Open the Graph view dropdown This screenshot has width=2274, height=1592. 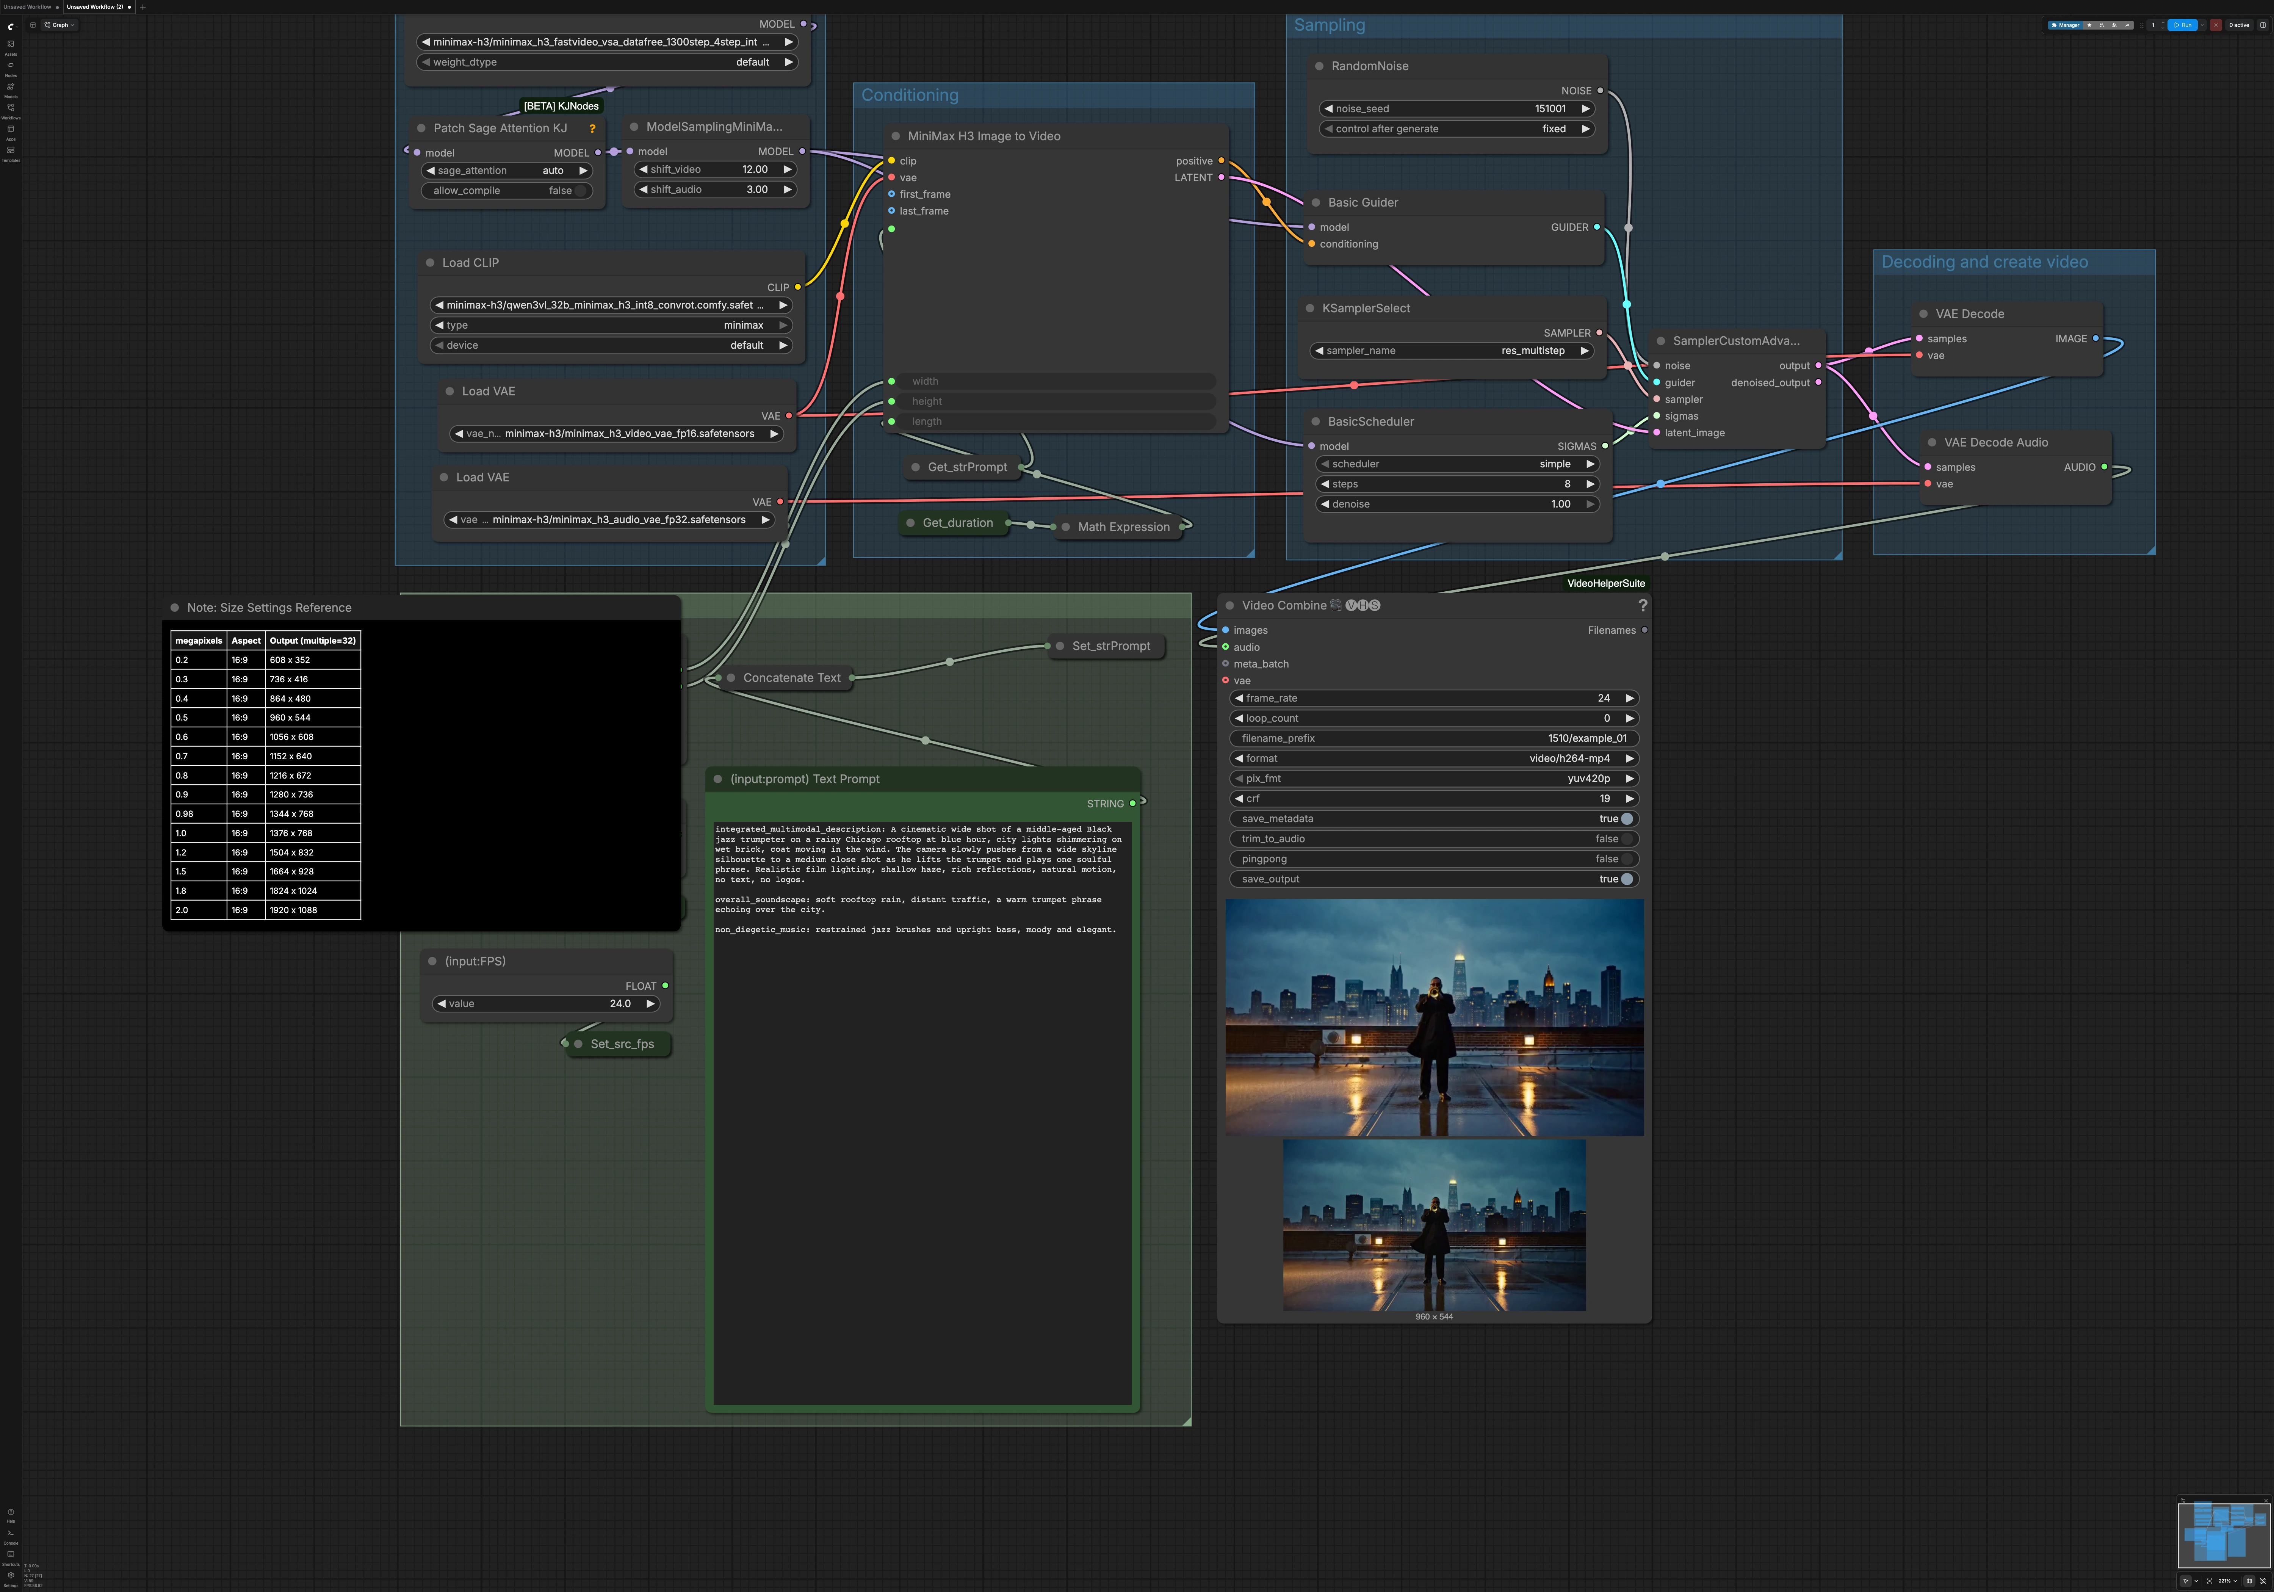pos(60,25)
